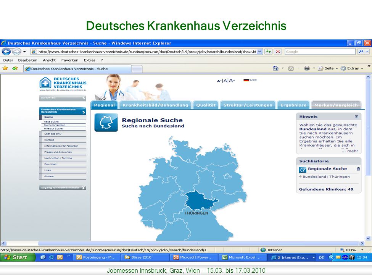Screen dimensions: 372x275
Task: Expand the address bar URL history dropdown
Action: click(x=260, y=52)
